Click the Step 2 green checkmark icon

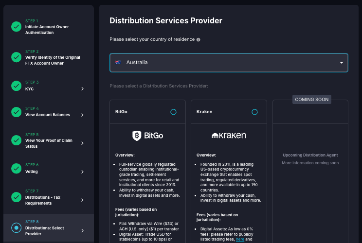click(x=17, y=57)
